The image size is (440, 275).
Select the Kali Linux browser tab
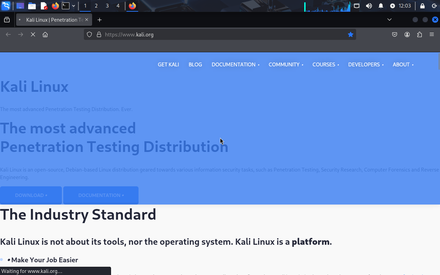54,20
